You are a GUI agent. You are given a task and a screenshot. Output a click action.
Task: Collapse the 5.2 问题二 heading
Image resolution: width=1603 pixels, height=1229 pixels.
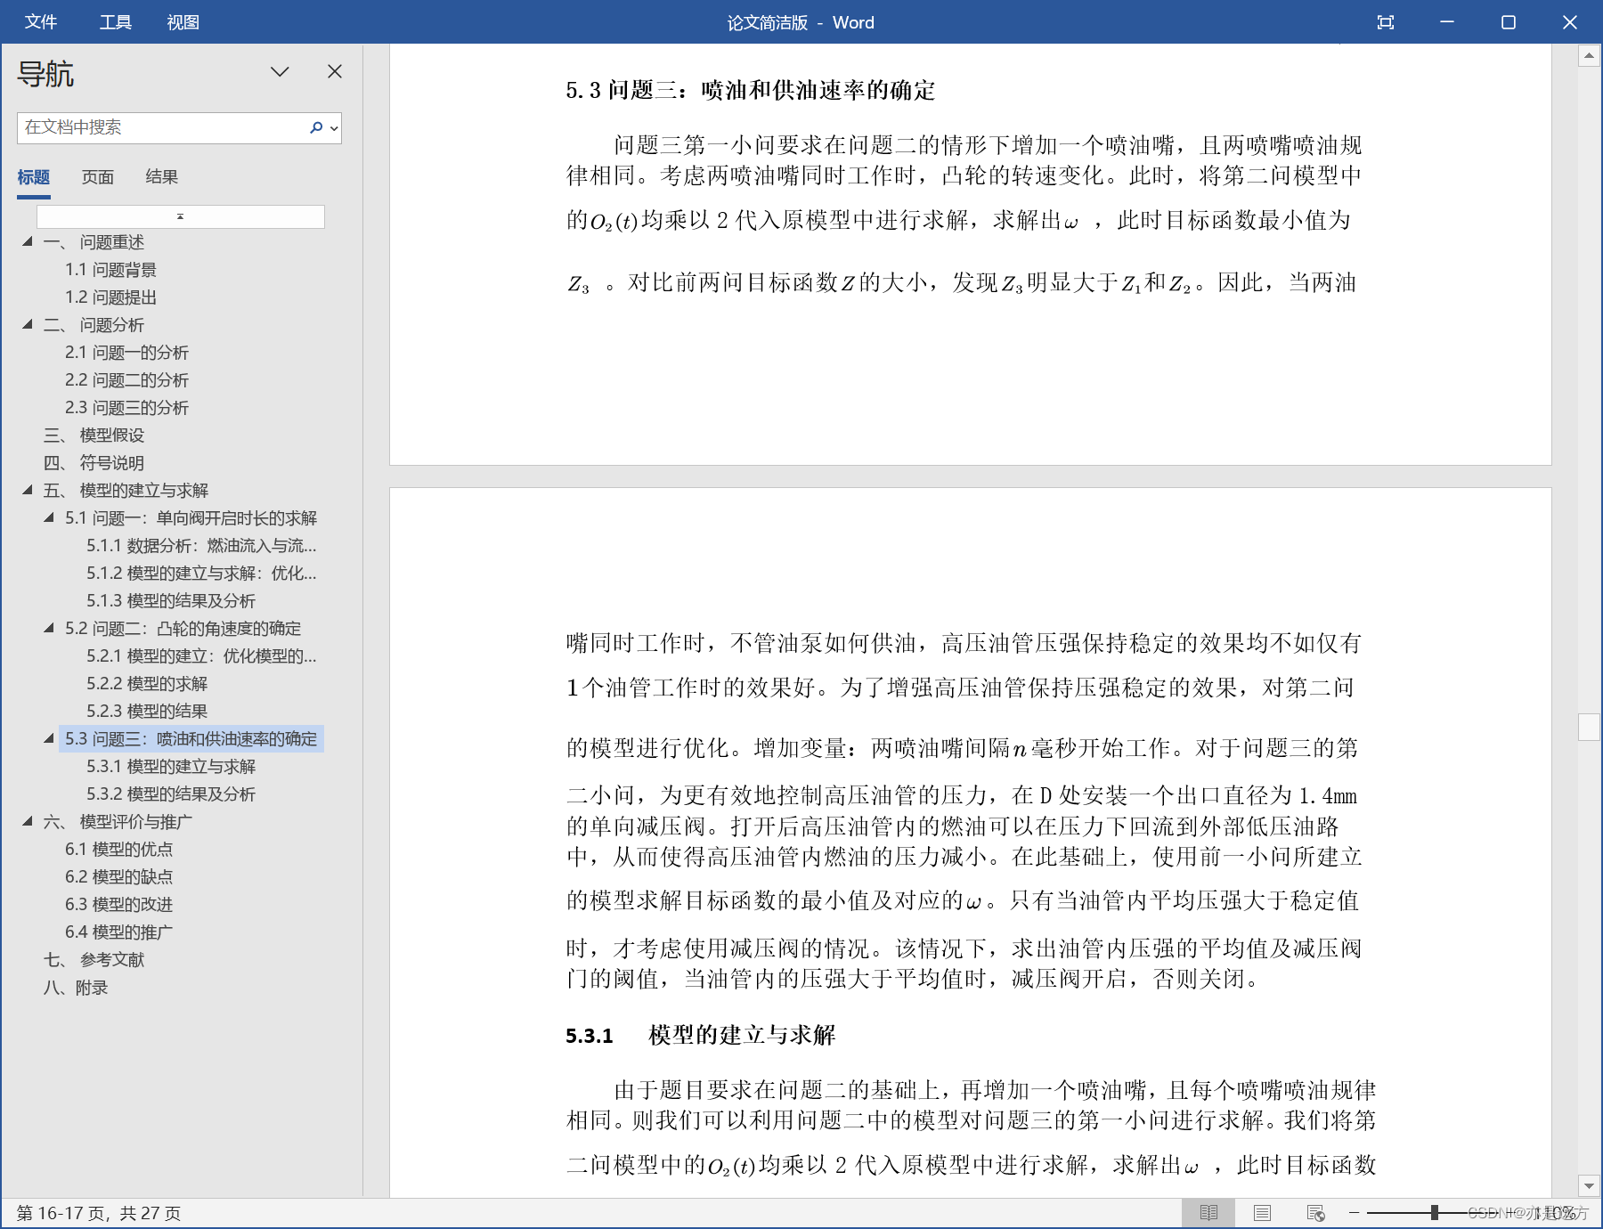click(49, 628)
